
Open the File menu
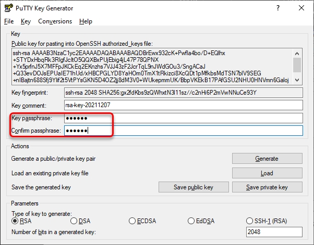[9, 21]
